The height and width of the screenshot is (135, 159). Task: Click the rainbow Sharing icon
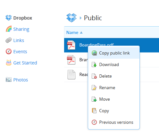9,29
